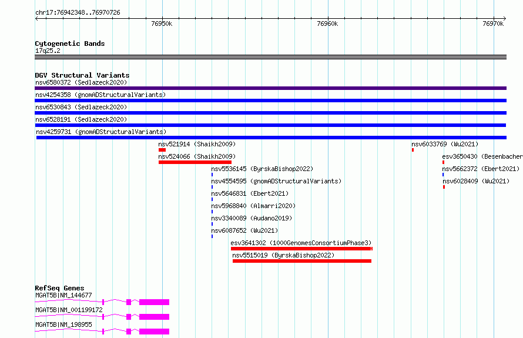Select nsv5646831 (Ebert2021) label
The width and height of the screenshot is (523, 338).
[x=250, y=193]
